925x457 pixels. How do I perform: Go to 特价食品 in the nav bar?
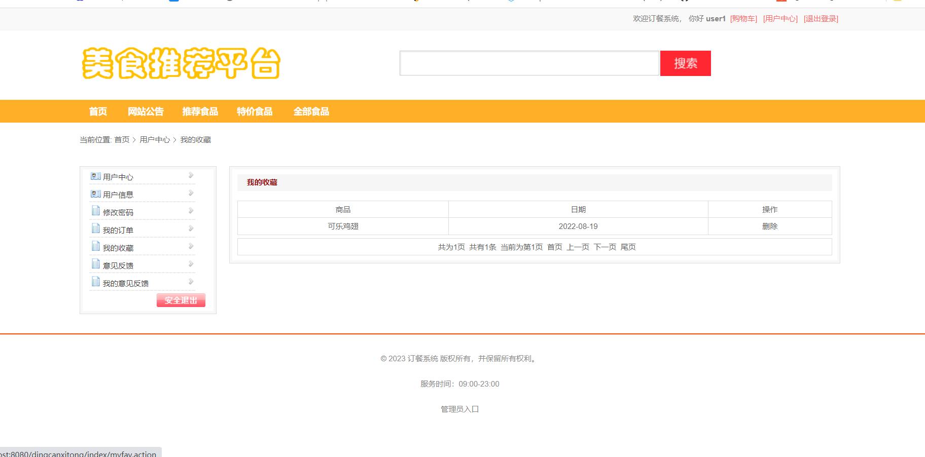click(255, 111)
